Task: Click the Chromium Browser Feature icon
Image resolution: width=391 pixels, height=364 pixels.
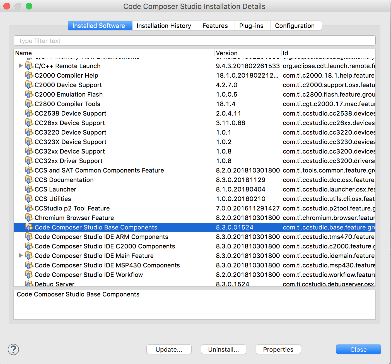Action: (29, 218)
